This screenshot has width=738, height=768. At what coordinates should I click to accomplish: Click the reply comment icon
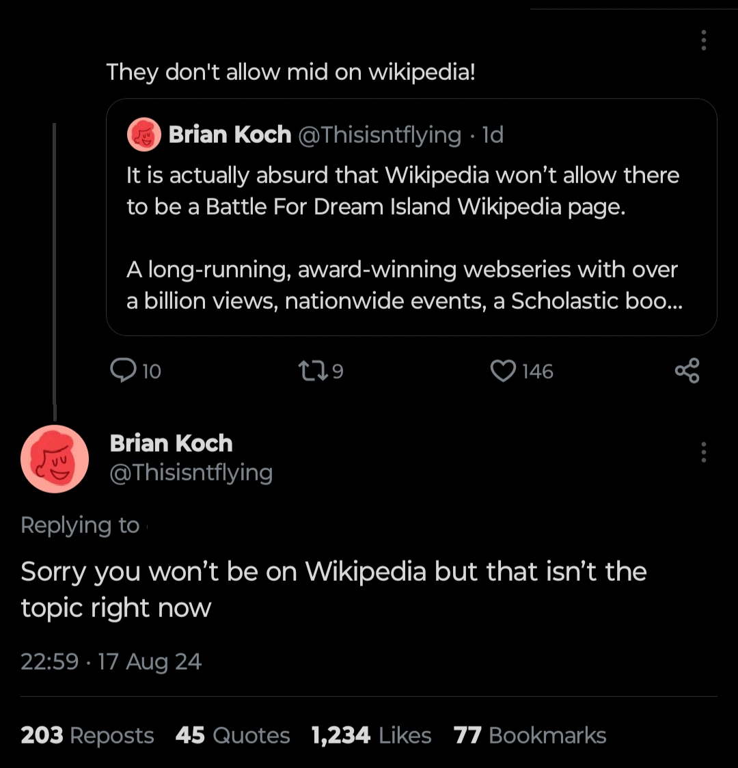coord(124,370)
